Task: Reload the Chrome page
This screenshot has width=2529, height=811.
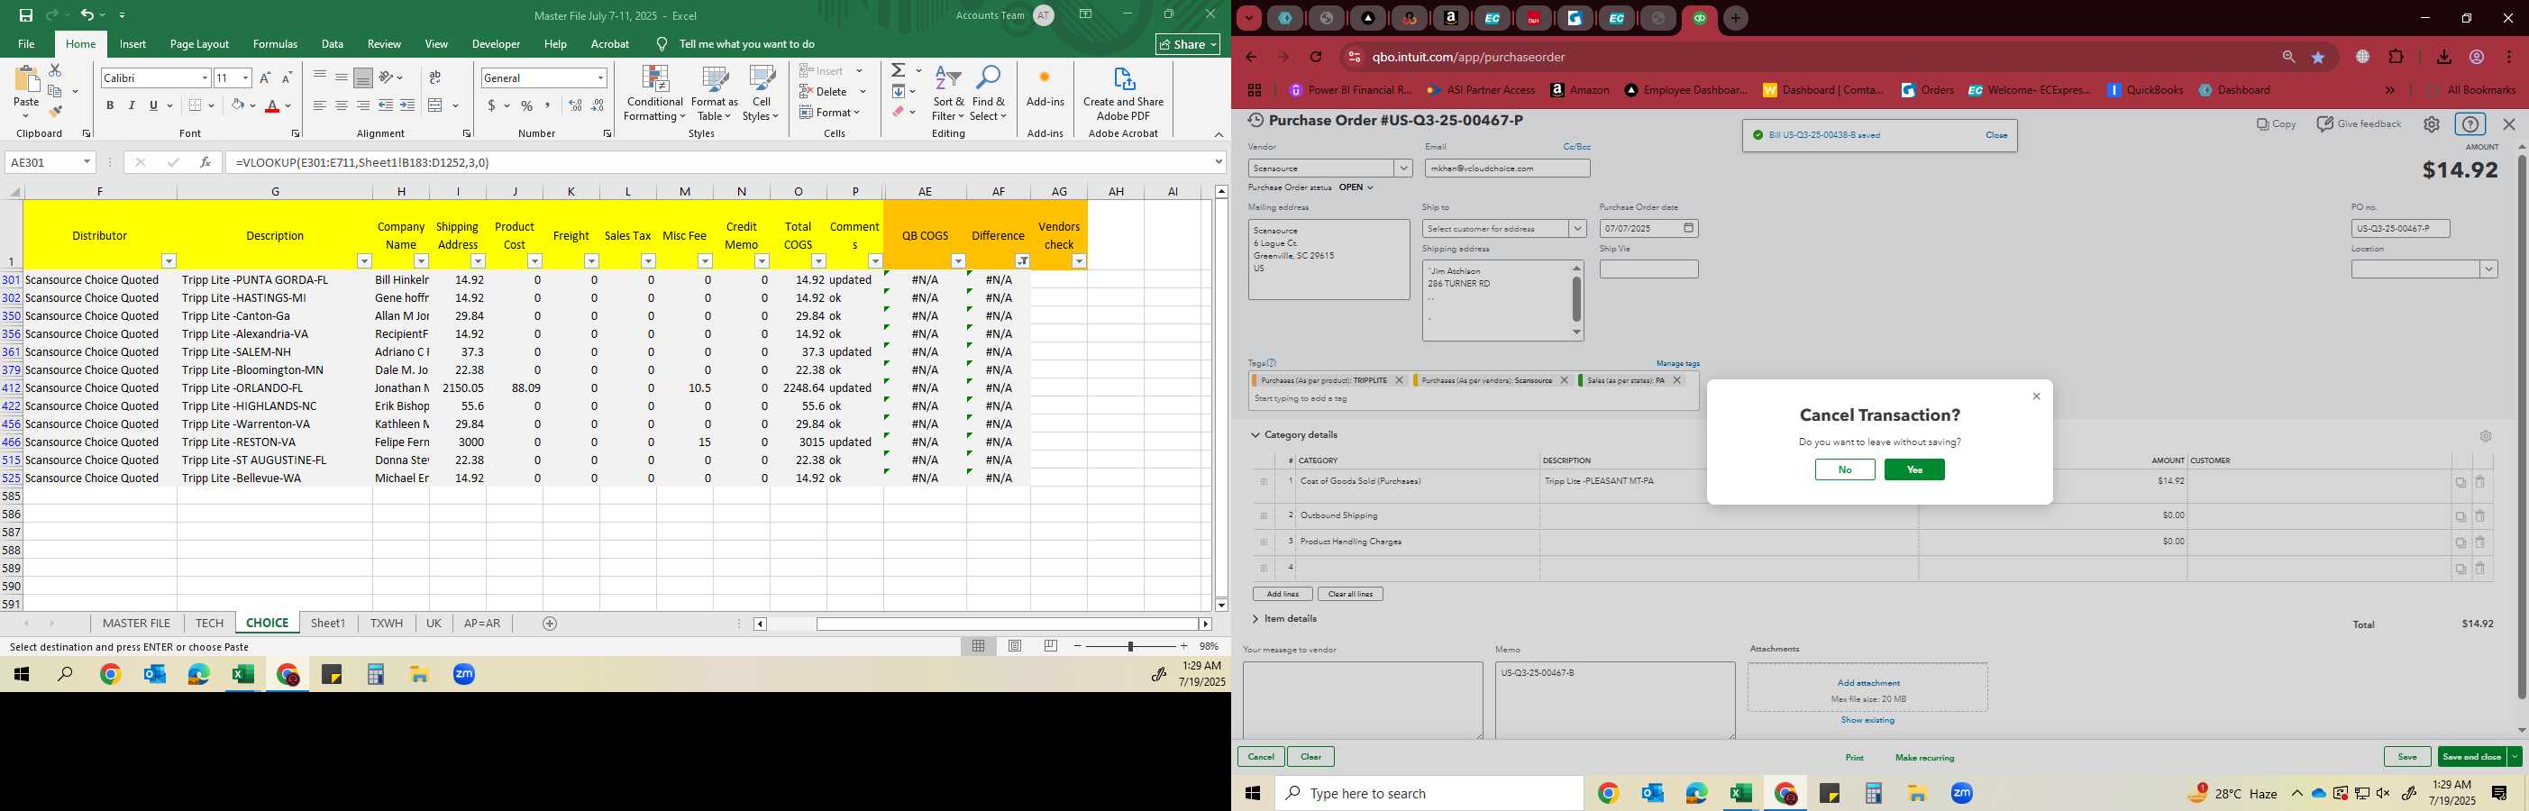Action: pyautogui.click(x=1317, y=57)
